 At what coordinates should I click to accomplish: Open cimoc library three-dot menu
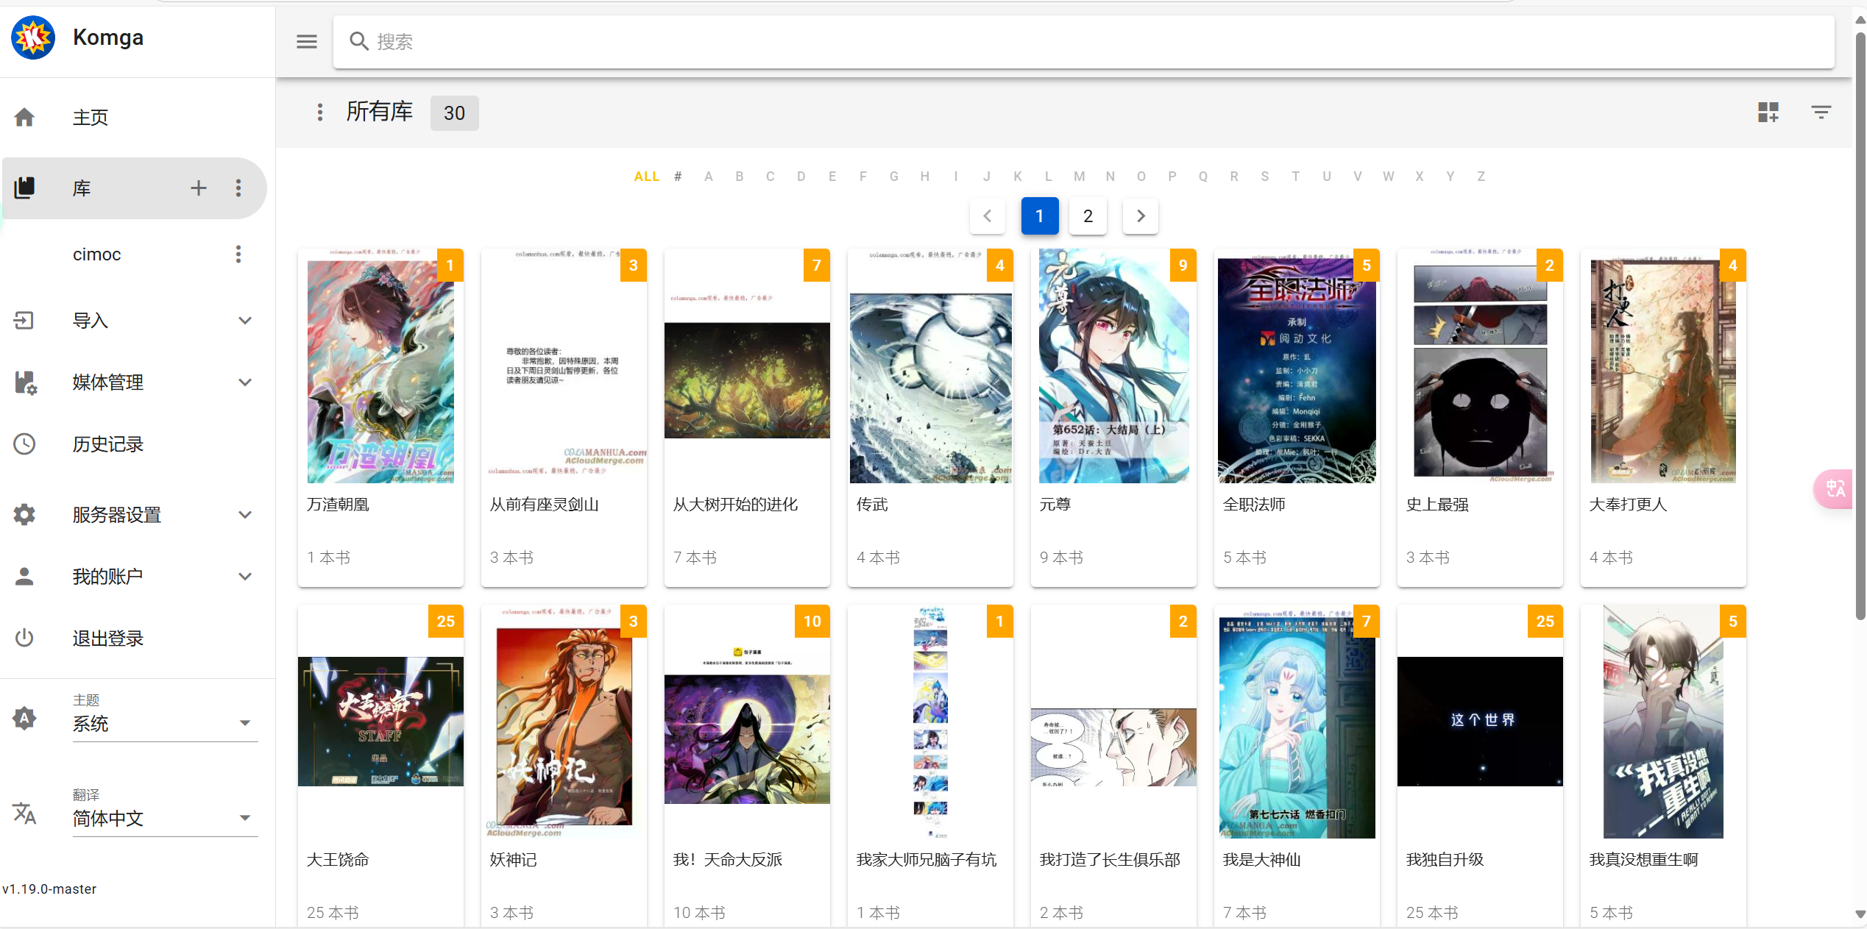(x=238, y=254)
